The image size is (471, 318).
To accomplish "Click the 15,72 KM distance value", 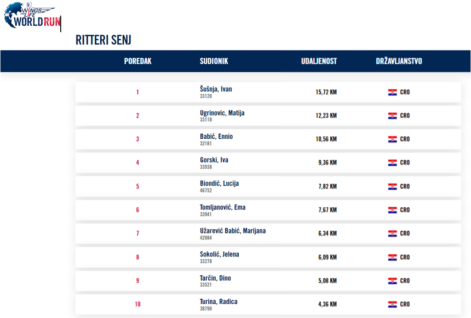I will click(326, 92).
